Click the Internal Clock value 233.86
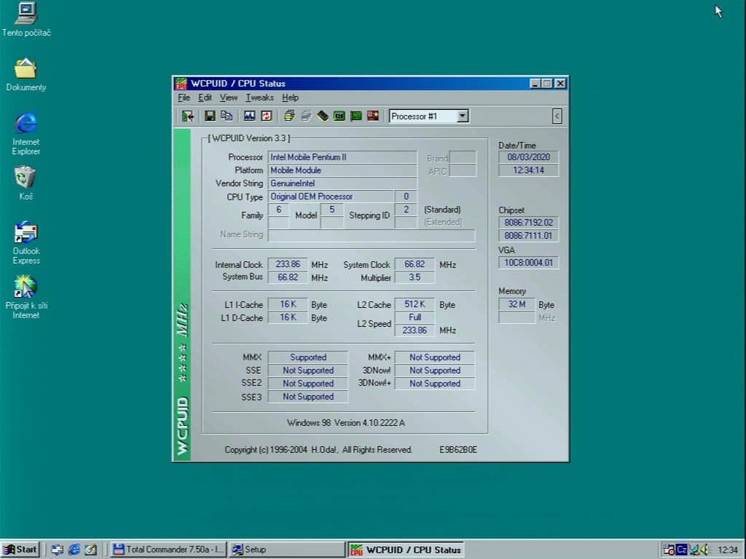 [x=288, y=264]
